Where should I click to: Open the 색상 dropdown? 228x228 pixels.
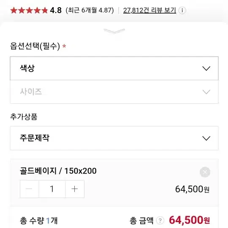[114, 68]
